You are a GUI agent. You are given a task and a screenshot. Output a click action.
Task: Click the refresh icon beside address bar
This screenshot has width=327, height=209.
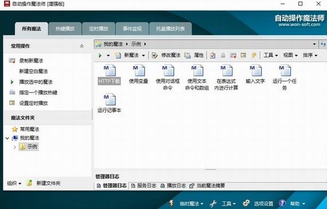coord(323,44)
